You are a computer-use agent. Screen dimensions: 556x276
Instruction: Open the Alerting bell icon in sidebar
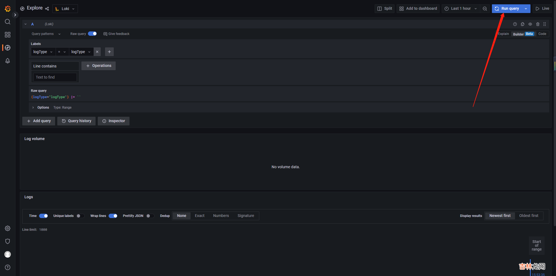[x=8, y=61]
